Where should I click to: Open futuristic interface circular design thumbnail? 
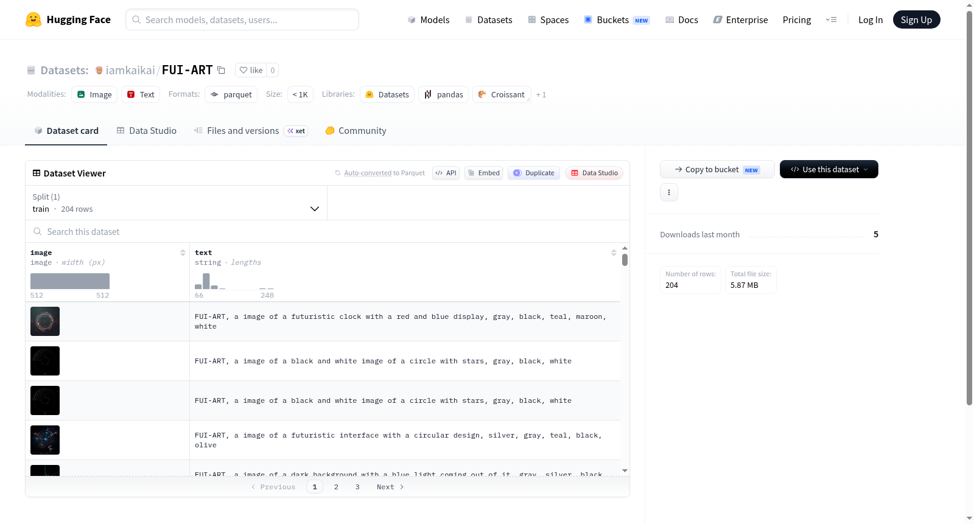click(45, 440)
